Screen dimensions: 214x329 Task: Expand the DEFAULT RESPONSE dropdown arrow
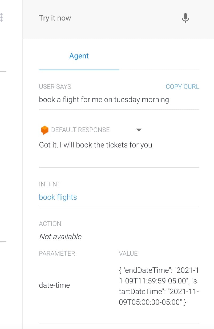pyautogui.click(x=139, y=130)
